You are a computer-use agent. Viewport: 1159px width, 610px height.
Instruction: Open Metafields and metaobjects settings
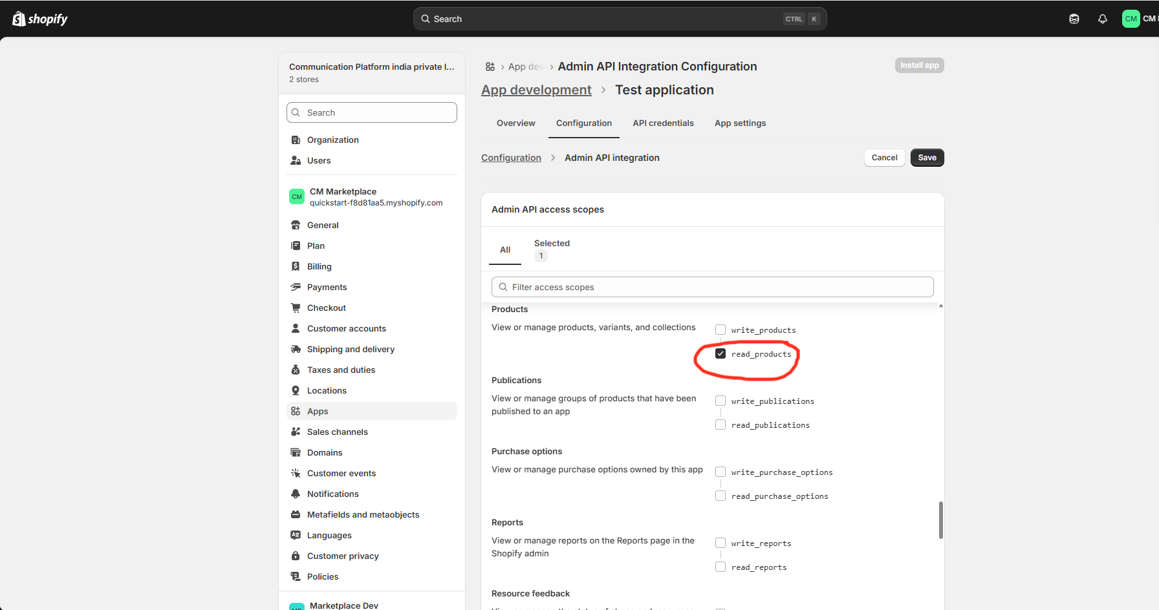point(372,514)
